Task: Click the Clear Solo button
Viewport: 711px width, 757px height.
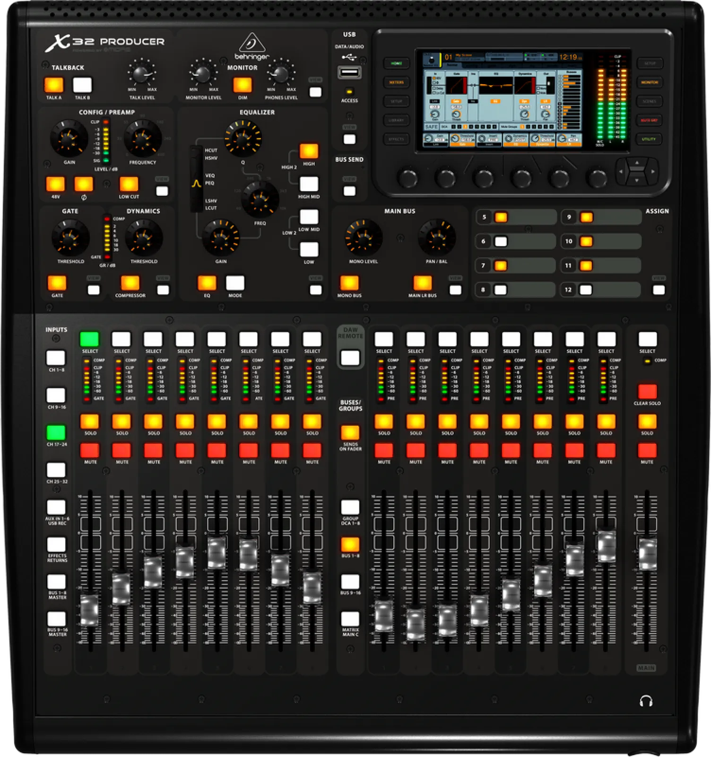Action: [647, 392]
